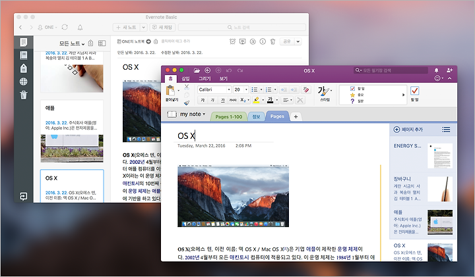475x277 pixels.
Task: Toggle strikethrough formatting in OneNote
Action: pyautogui.click(x=233, y=100)
